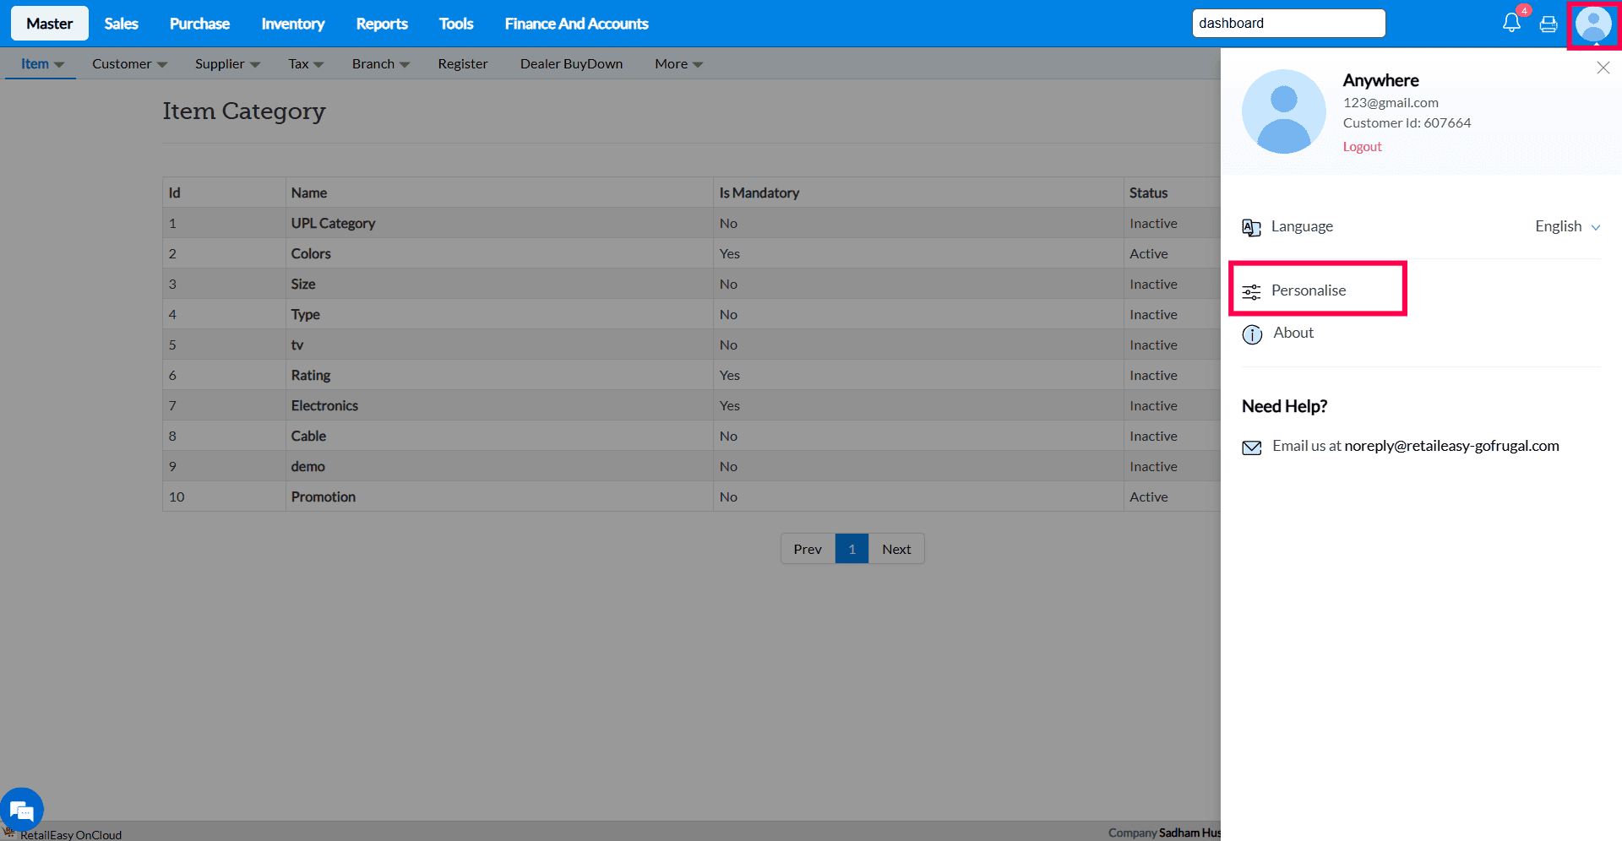The height and width of the screenshot is (841, 1622).
Task: Open the Finance And Accounts menu
Action: 577,24
